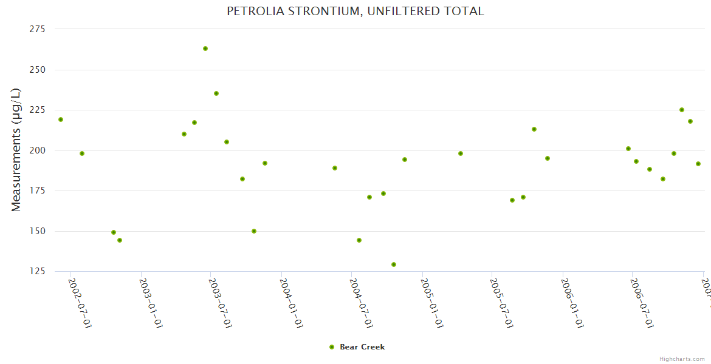This screenshot has height=364, width=711.
Task: Click the Petrolia Strontium chart title
Action: pos(355,11)
